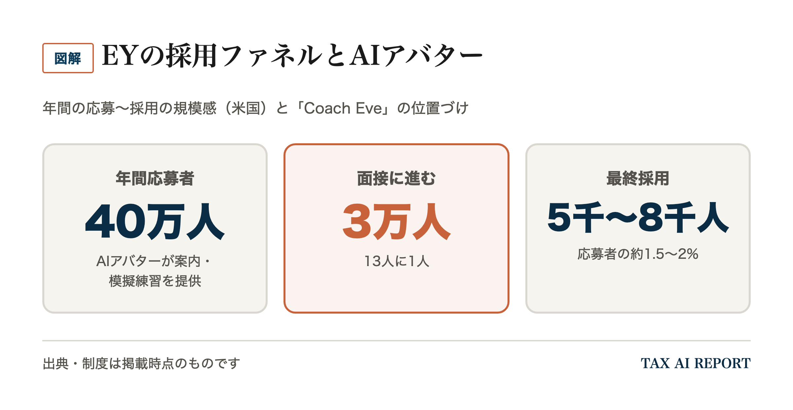Click the 最終採用 heading
Image resolution: width=793 pixels, height=410 pixels.
click(638, 179)
